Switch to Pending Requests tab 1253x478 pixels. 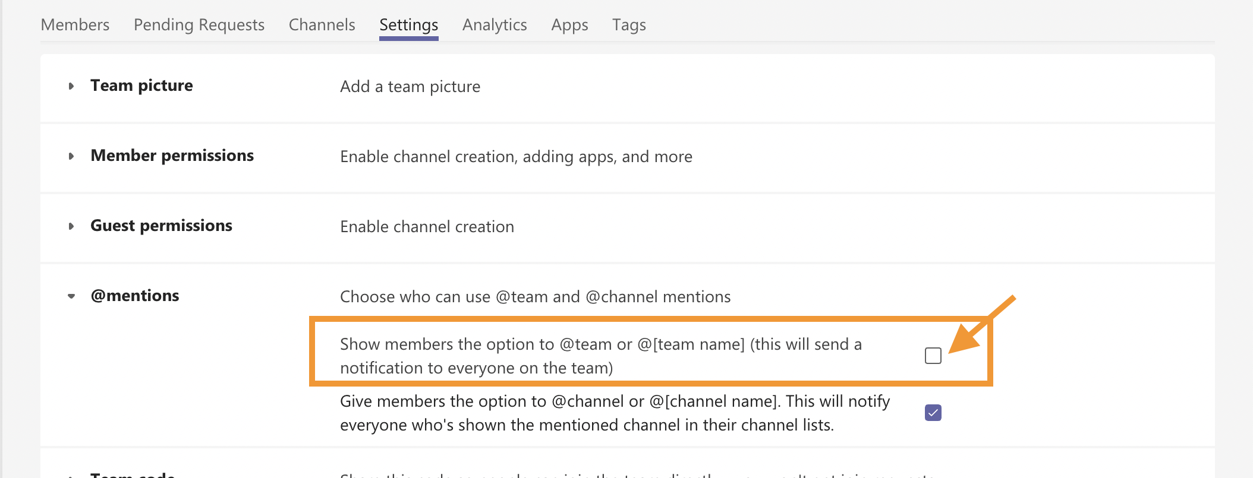tap(199, 25)
